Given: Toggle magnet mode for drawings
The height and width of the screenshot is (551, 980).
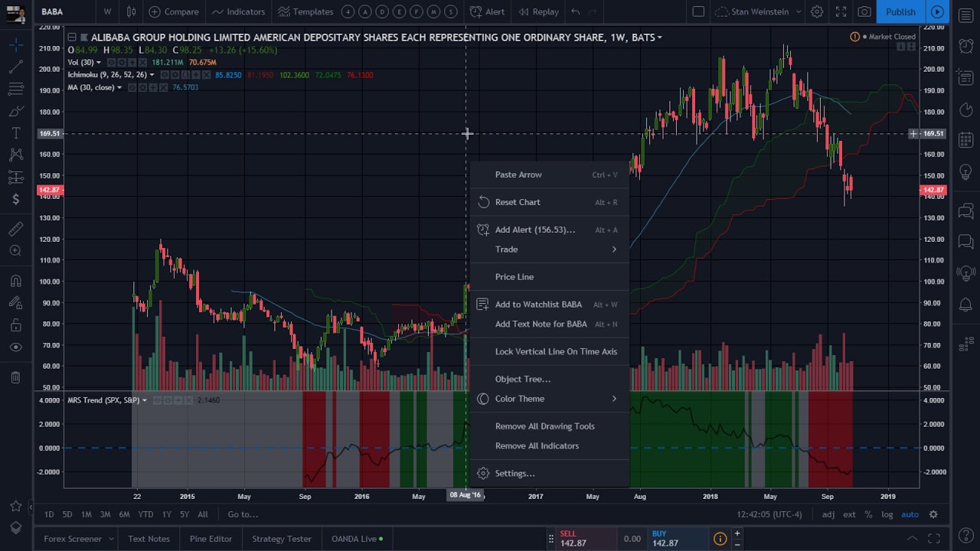Looking at the screenshot, I should (15, 280).
